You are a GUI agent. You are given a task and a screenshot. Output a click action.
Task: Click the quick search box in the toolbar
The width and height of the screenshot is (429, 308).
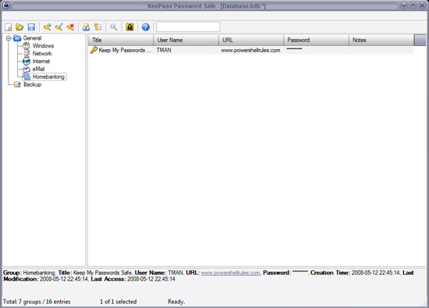point(188,27)
